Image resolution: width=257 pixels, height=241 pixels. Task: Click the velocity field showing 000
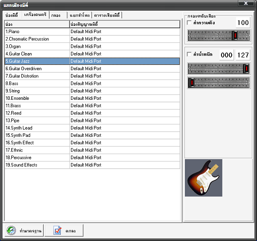pyautogui.click(x=226, y=55)
